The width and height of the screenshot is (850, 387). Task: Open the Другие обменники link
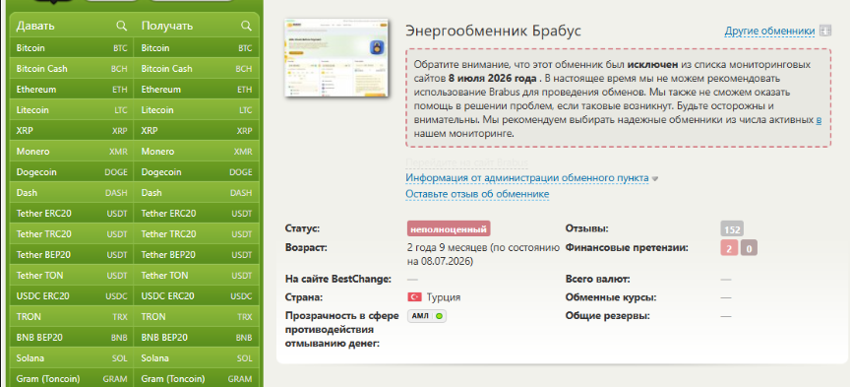pos(769,32)
